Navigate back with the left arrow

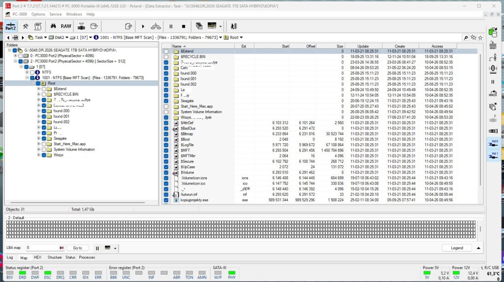[8, 37]
